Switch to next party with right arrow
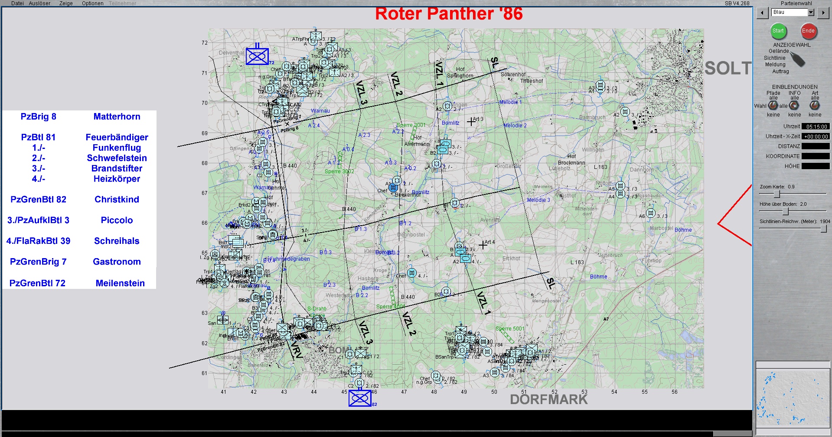Viewport: 832px width, 437px height. click(x=823, y=13)
